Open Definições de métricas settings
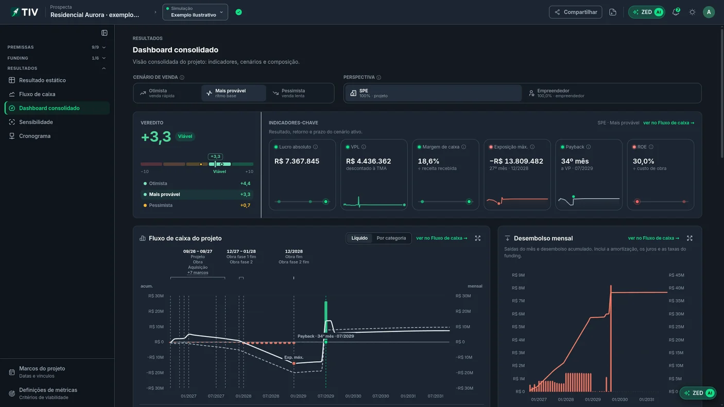The image size is (724, 407). (x=57, y=394)
